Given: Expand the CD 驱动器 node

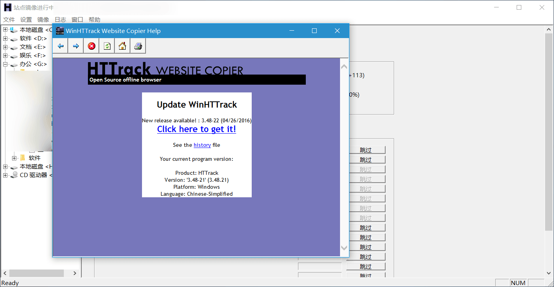Looking at the screenshot, I should tap(5, 175).
